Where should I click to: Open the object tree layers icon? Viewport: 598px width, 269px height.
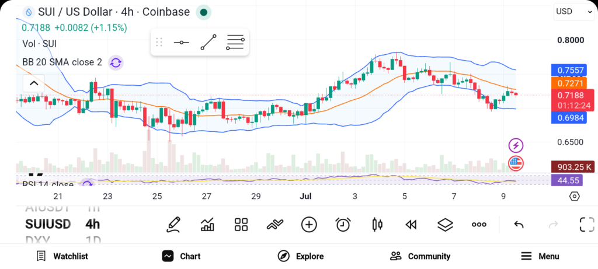tap(445, 225)
